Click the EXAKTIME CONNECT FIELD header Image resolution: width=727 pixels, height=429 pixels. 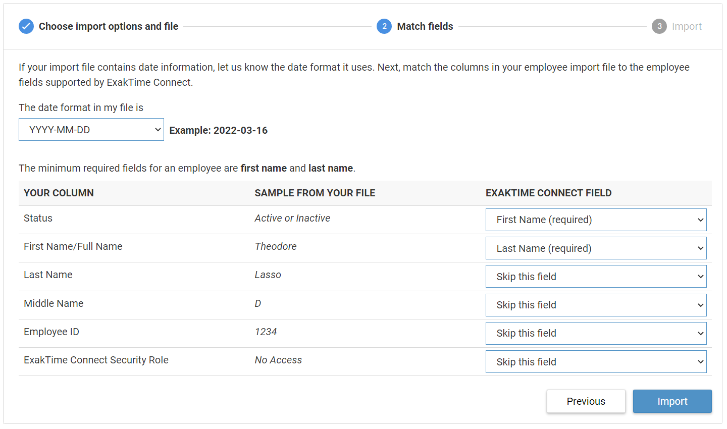tap(549, 193)
